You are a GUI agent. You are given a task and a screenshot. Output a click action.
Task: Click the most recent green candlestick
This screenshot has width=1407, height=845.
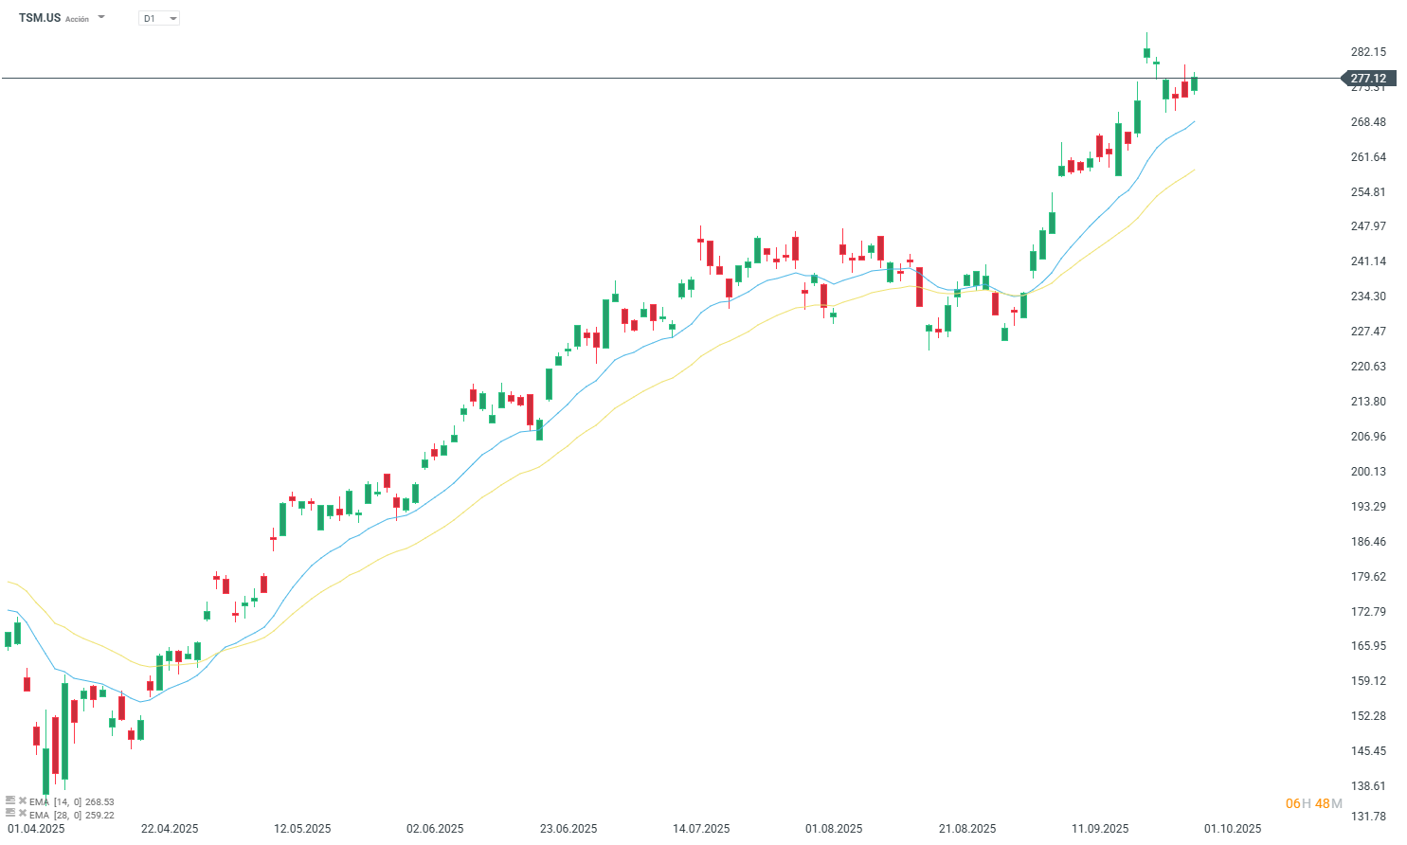point(1194,84)
